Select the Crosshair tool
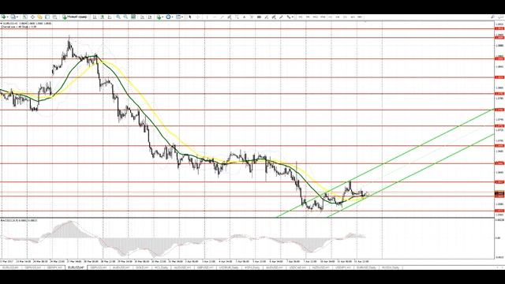Screen dimensions: 505x284 click(x=198, y=17)
